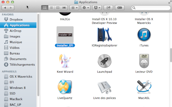Image resolution: width=172 pixels, height=107 pixels.
Task: Click into the Finder search field
Action: tap(151, 8)
